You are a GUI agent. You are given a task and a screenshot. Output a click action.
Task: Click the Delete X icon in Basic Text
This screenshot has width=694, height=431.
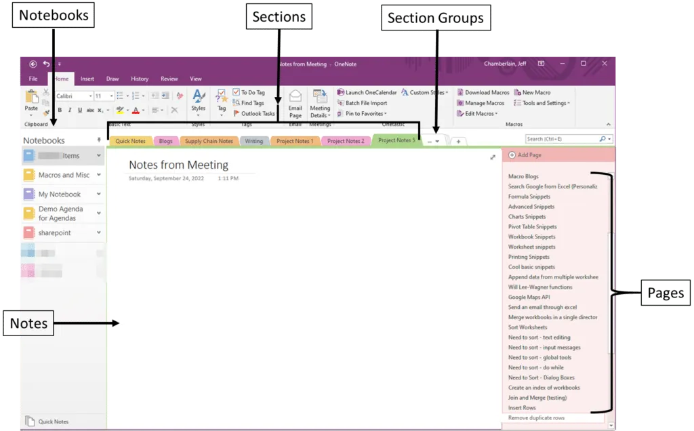click(174, 110)
